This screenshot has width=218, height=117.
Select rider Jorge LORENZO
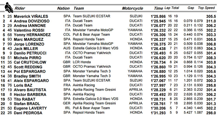tap(29, 44)
